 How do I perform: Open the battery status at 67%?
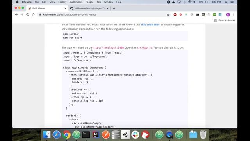[203, 2]
